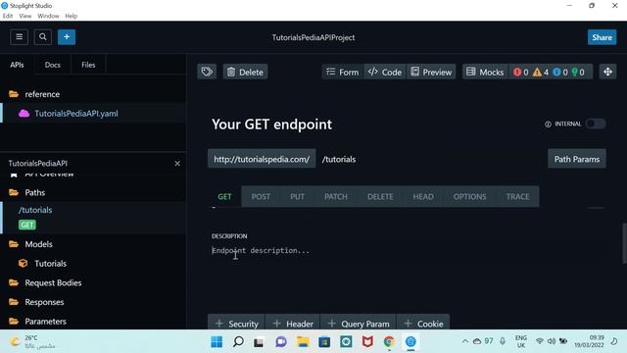Open the tags icon button

[x=207, y=72]
